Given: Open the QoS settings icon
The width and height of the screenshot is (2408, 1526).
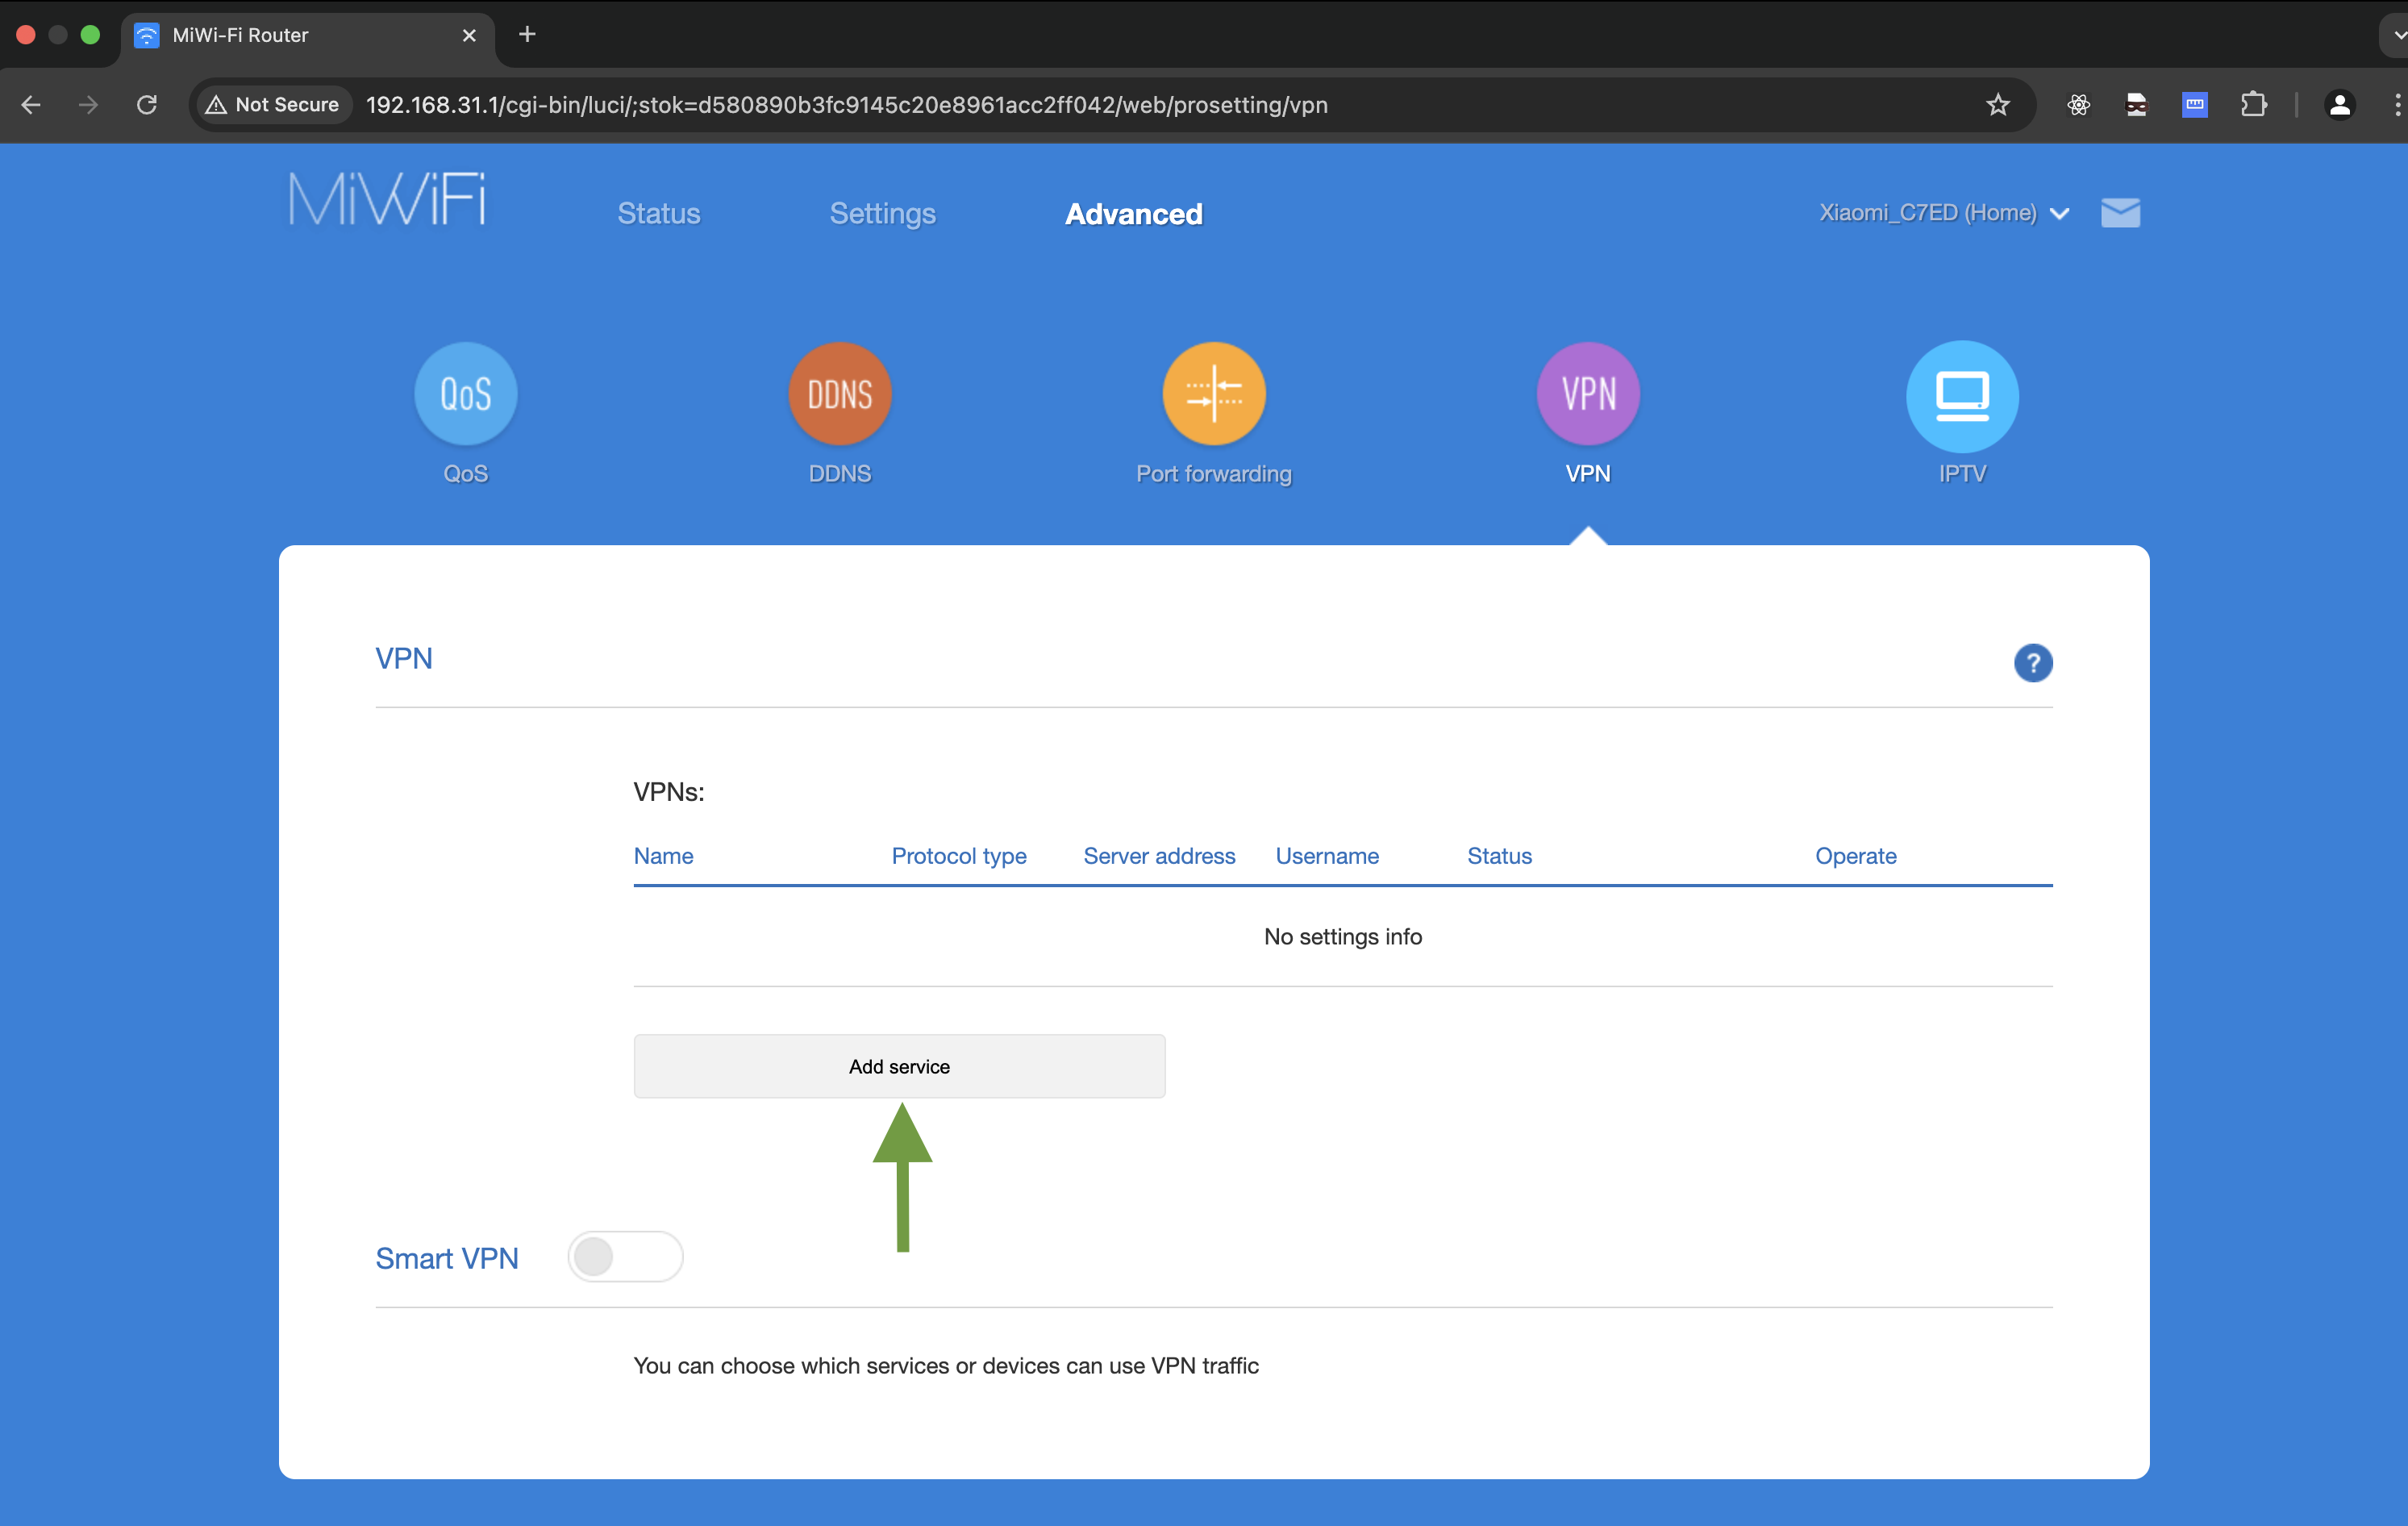Looking at the screenshot, I should [466, 394].
